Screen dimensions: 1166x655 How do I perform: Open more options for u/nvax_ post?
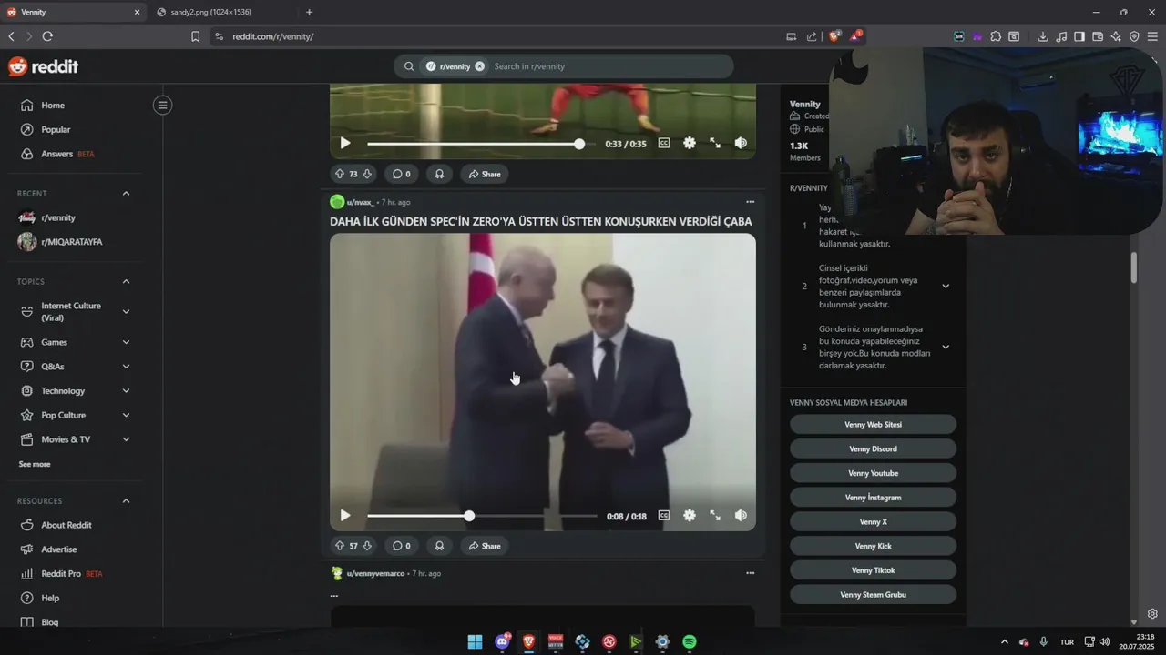[750, 202]
